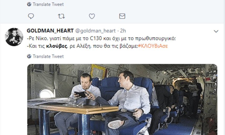Open the attached airplane cabin photo

(x=122, y=99)
